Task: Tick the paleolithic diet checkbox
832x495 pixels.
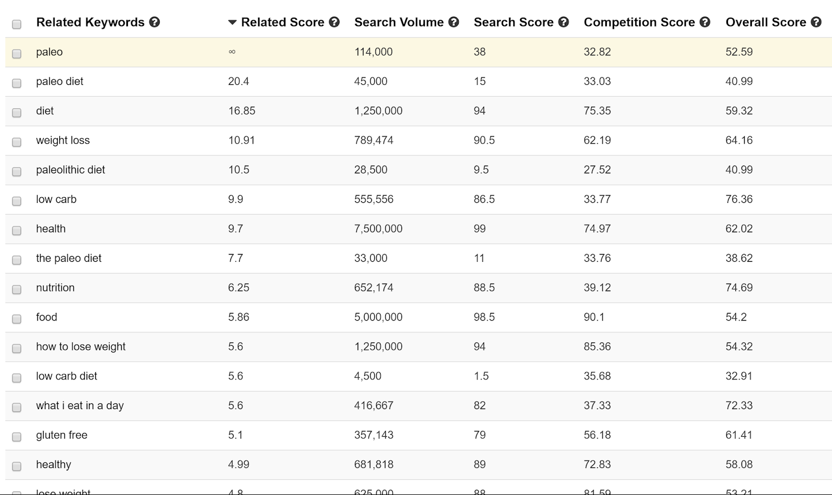Action: click(x=17, y=172)
